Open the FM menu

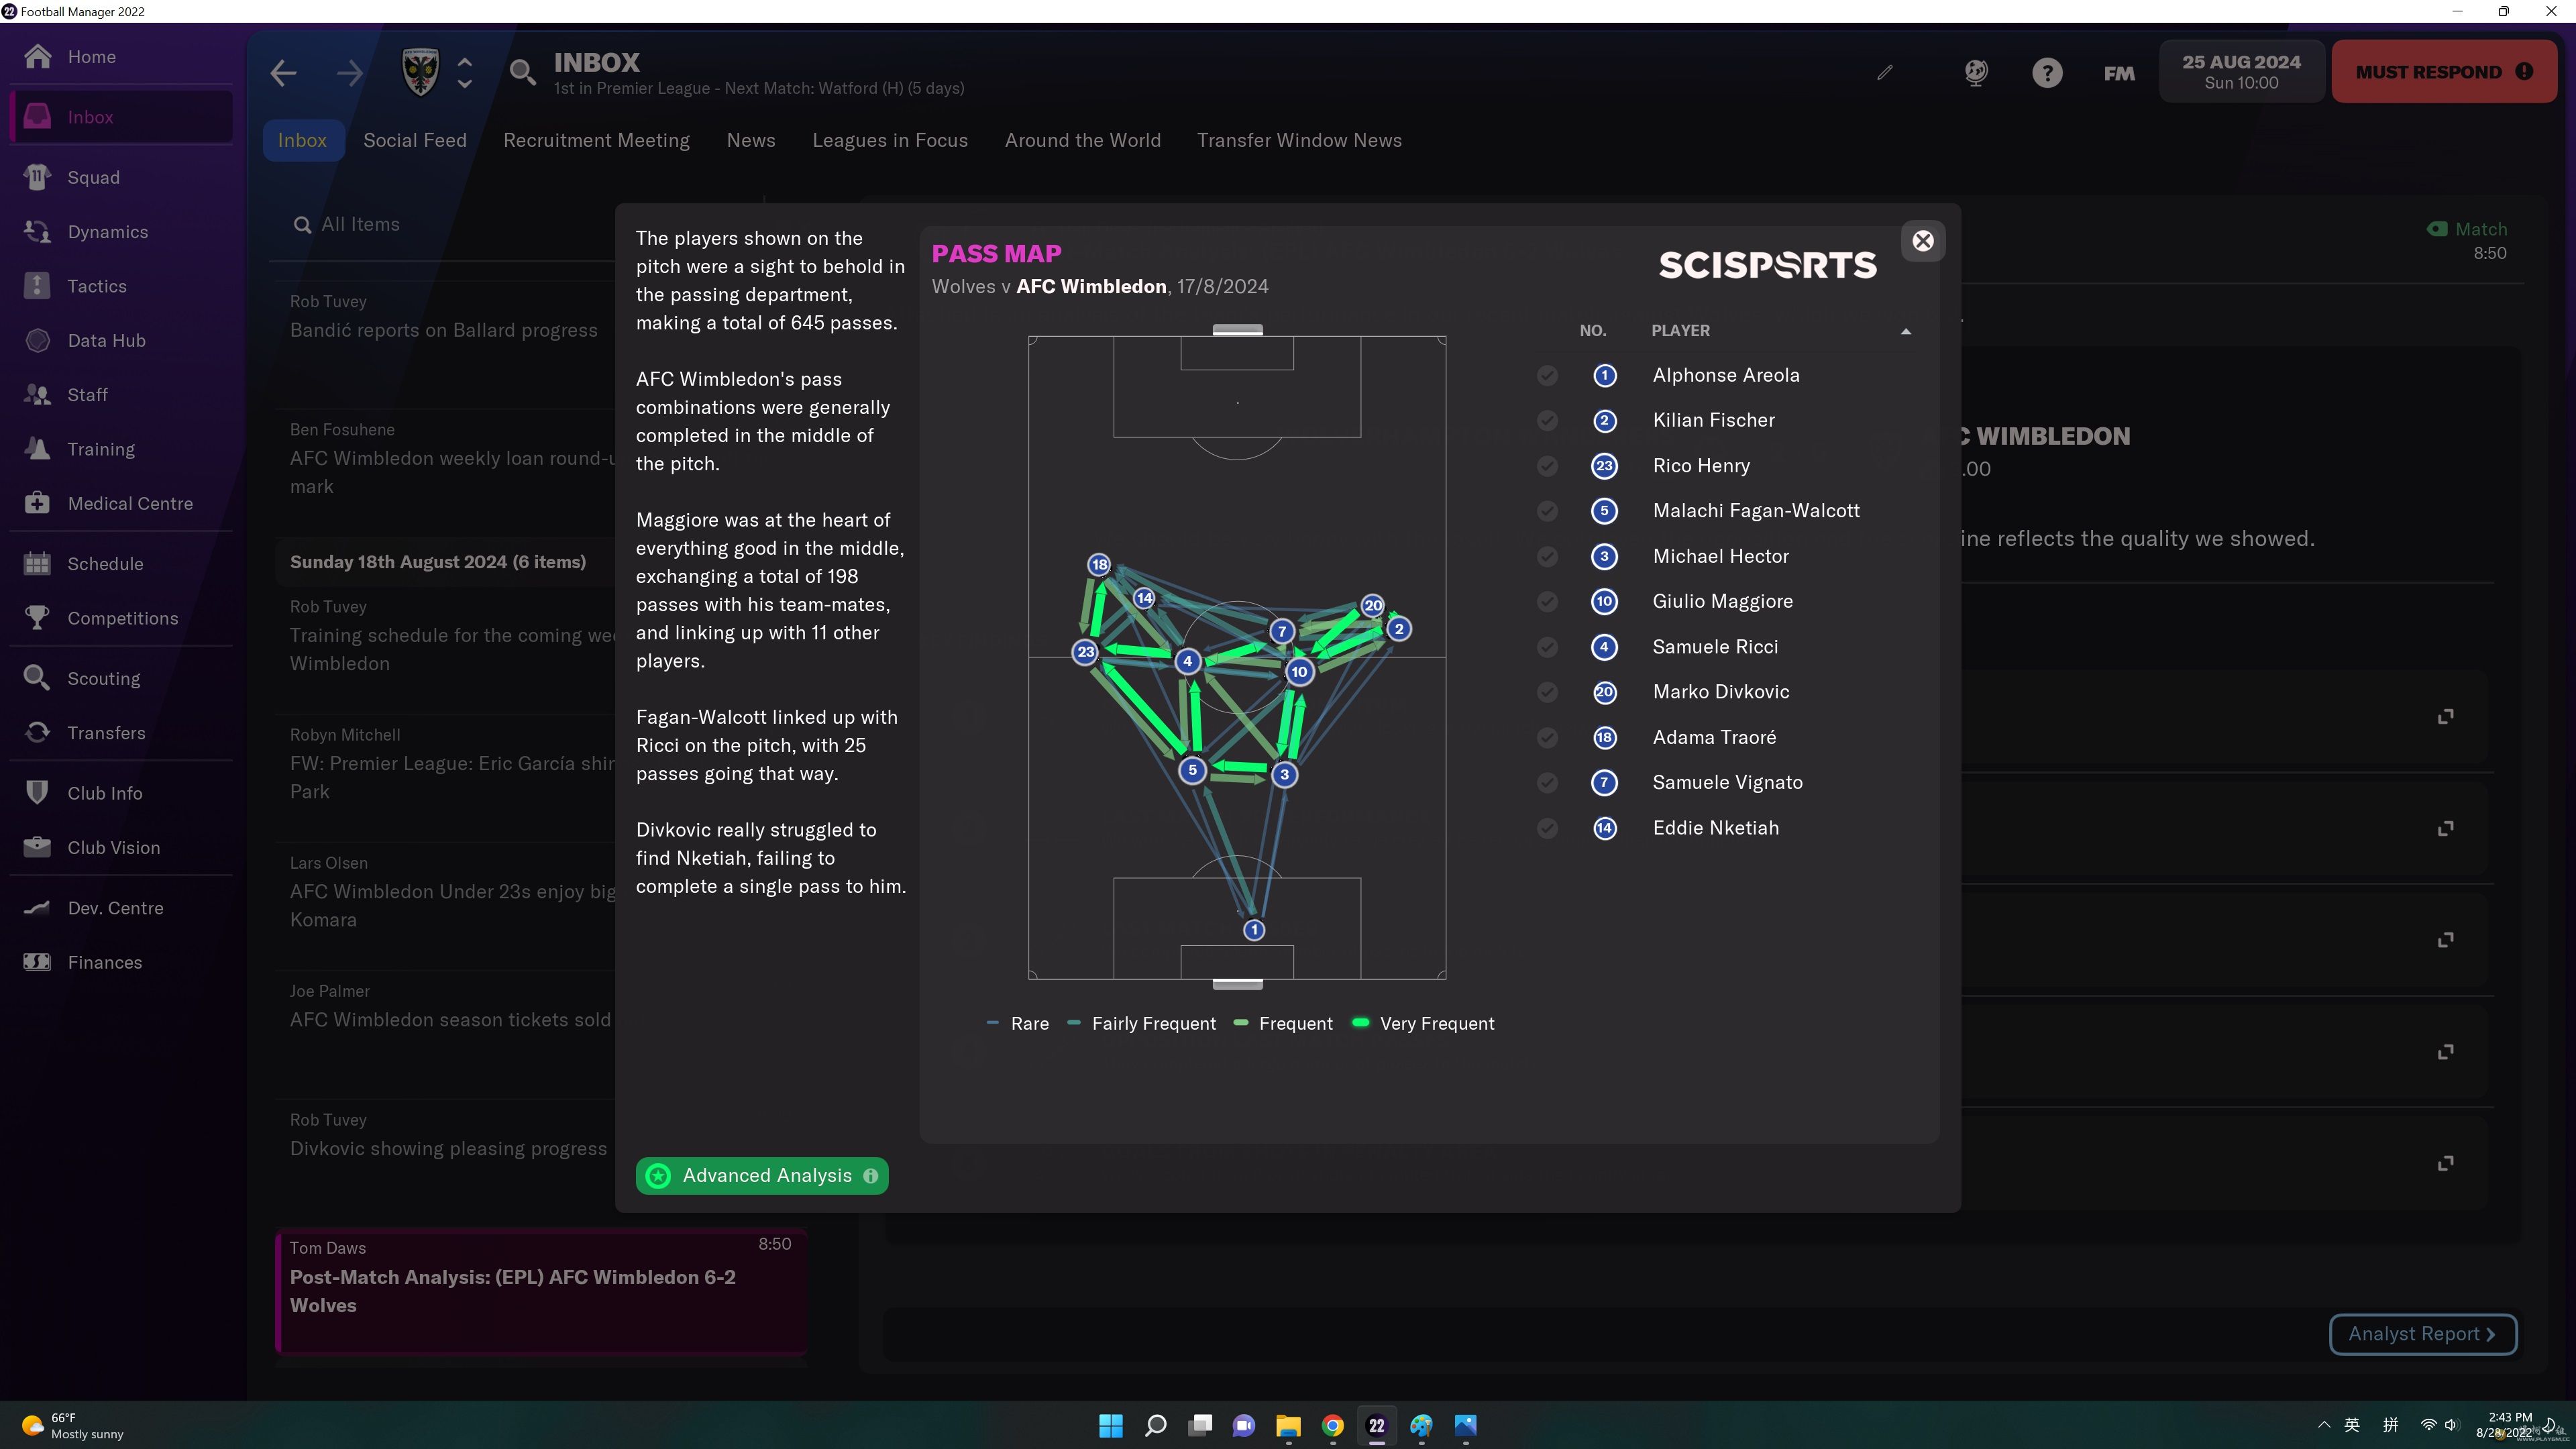(2119, 73)
